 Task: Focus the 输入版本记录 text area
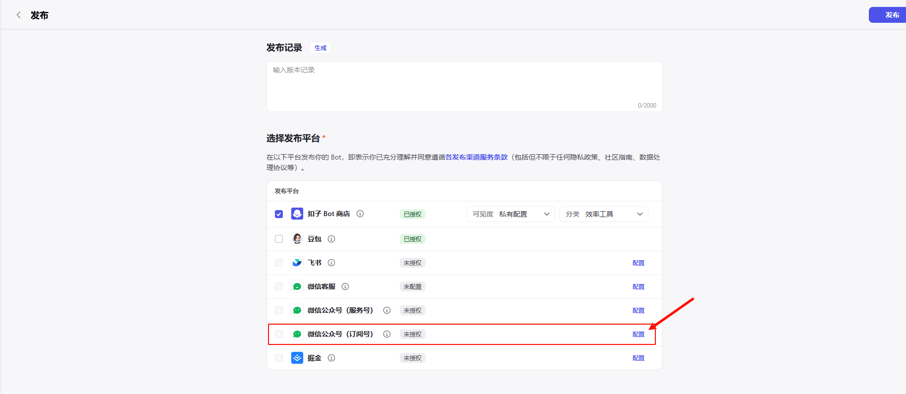point(464,87)
